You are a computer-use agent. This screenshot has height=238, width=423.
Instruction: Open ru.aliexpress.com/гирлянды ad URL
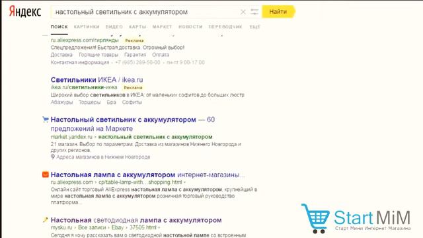click(85, 40)
